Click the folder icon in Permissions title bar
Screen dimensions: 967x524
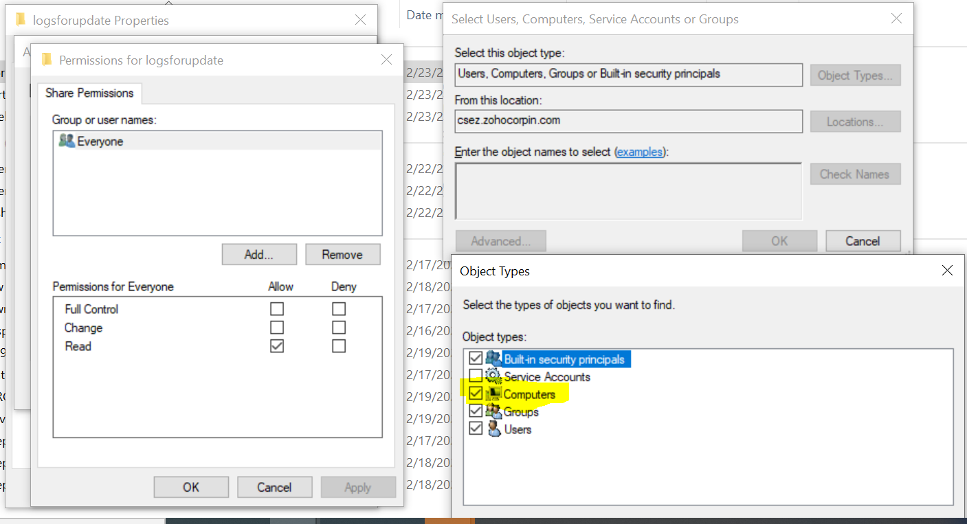click(47, 60)
